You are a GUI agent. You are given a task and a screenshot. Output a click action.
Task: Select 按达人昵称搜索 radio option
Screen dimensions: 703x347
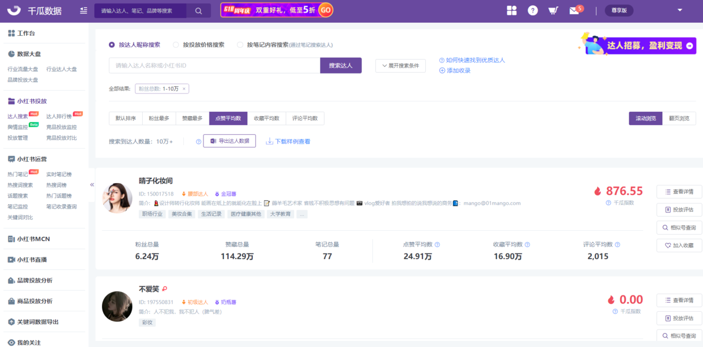(x=112, y=45)
